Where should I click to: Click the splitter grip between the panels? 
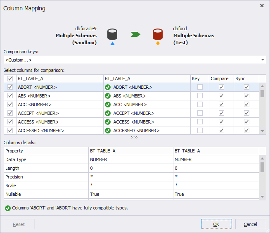pyautogui.click(x=135, y=137)
